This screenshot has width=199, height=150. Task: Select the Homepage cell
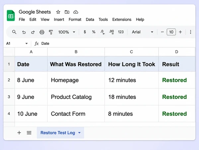click(76, 80)
